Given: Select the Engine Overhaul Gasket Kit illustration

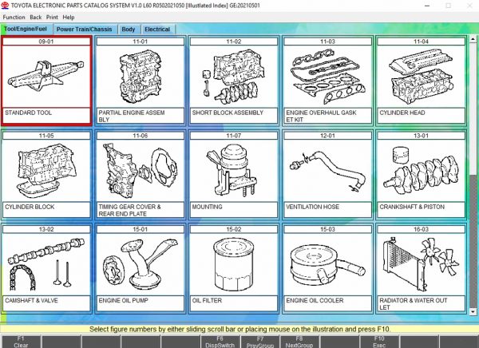Looking at the screenshot, I should point(327,77).
